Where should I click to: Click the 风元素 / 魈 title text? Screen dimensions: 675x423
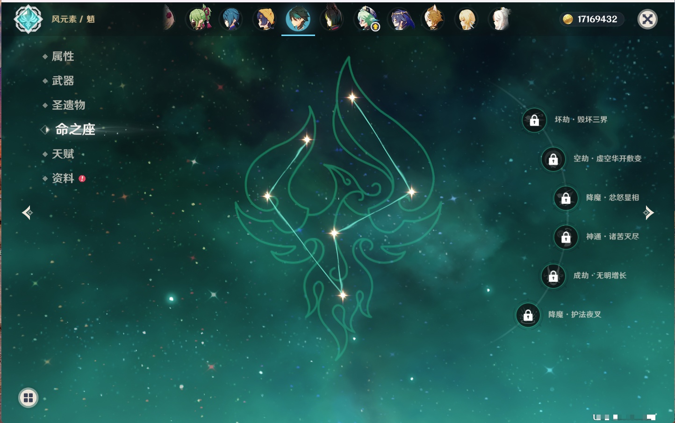[73, 19]
